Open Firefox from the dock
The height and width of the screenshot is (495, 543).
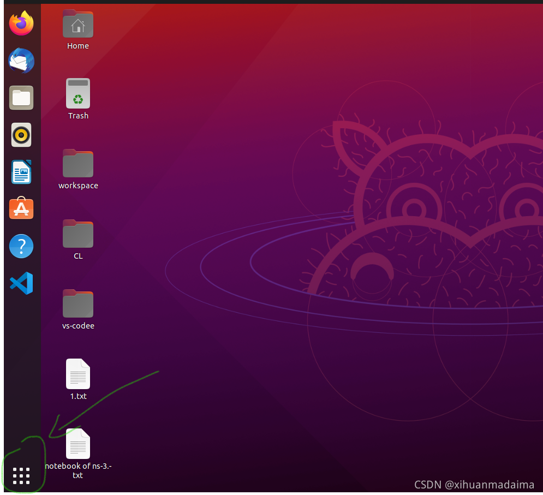click(21, 23)
